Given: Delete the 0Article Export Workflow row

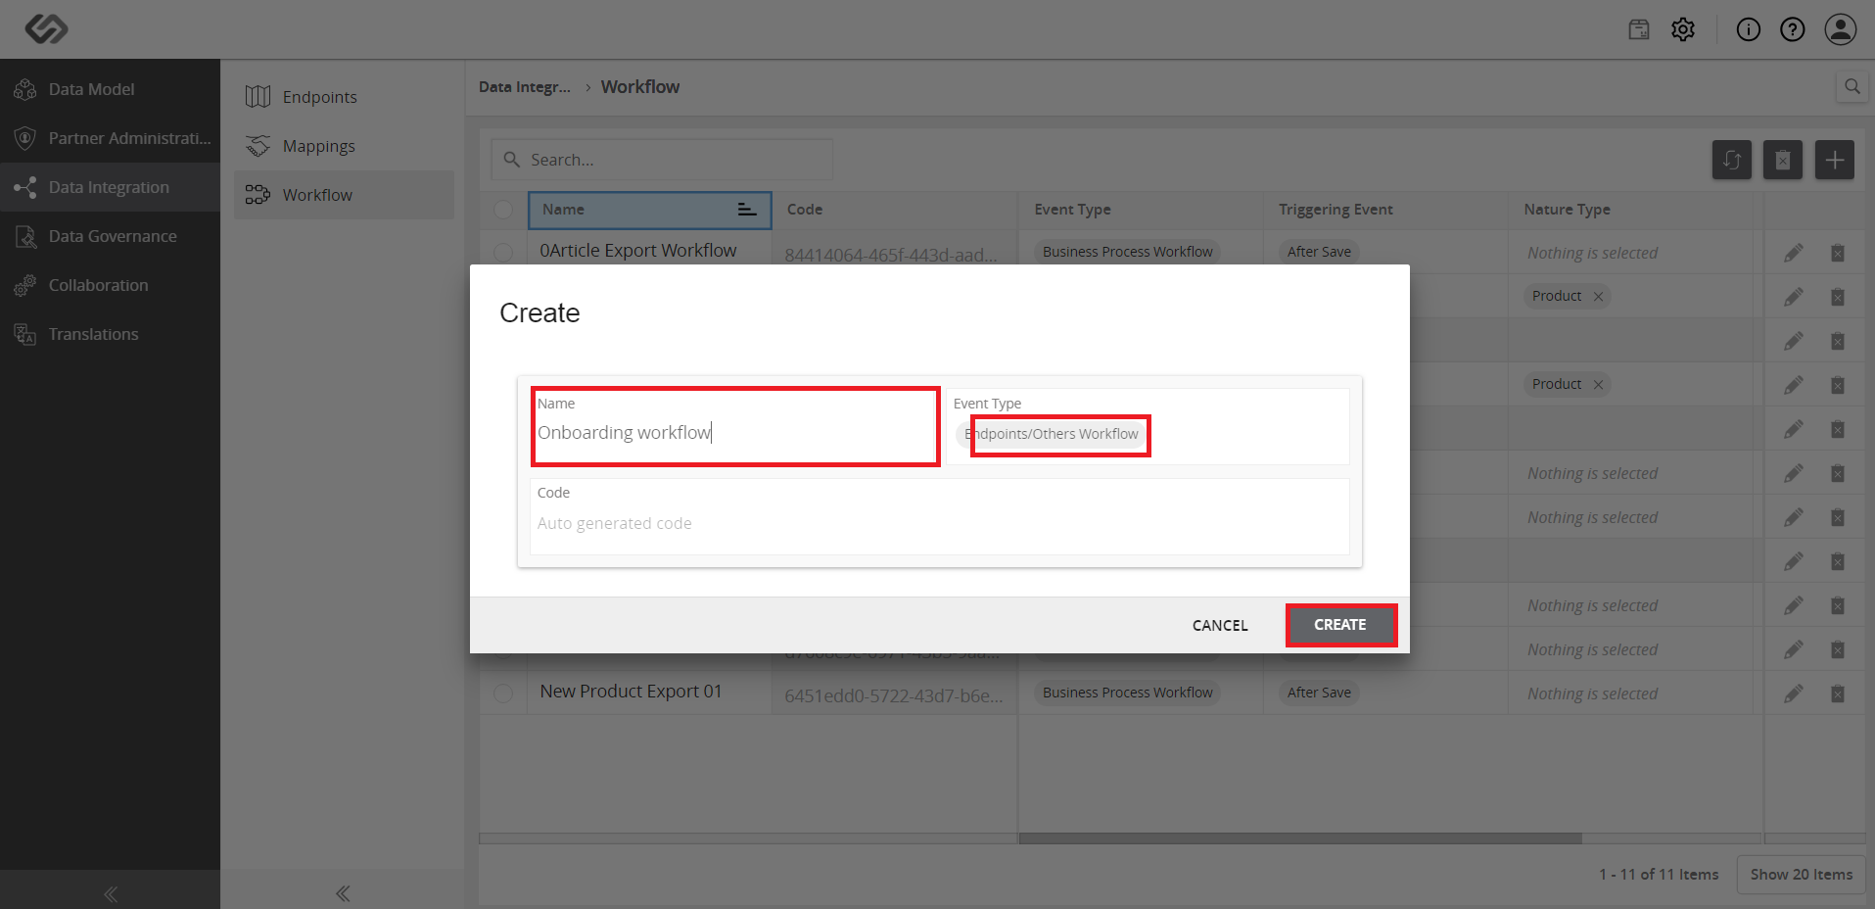Looking at the screenshot, I should click(x=1838, y=253).
